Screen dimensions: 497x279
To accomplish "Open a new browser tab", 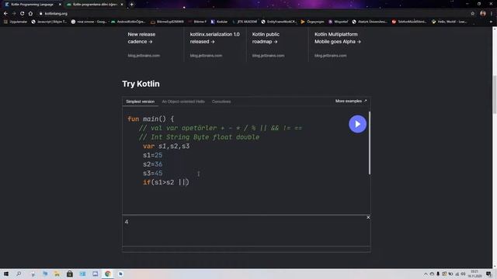I will [x=131, y=5].
